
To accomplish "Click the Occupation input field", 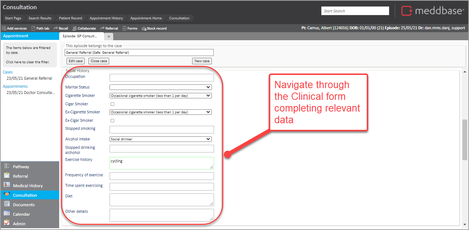I will pos(161,78).
